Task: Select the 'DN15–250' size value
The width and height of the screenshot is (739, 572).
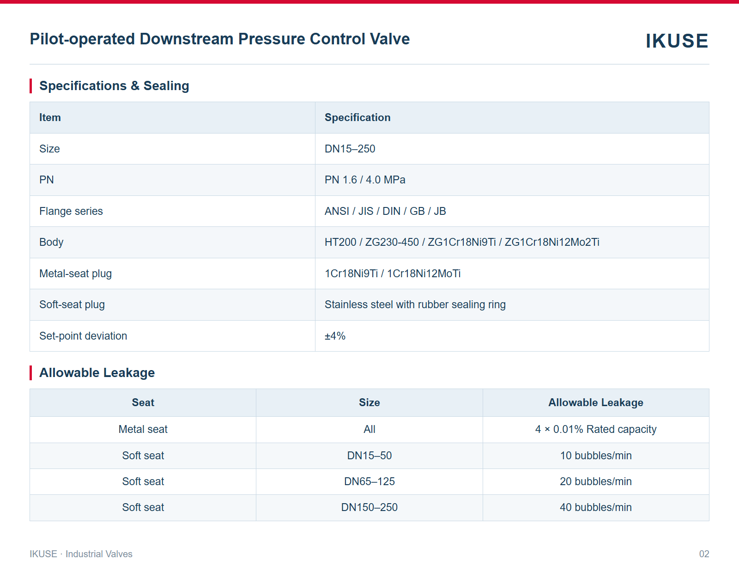Action: (x=350, y=149)
